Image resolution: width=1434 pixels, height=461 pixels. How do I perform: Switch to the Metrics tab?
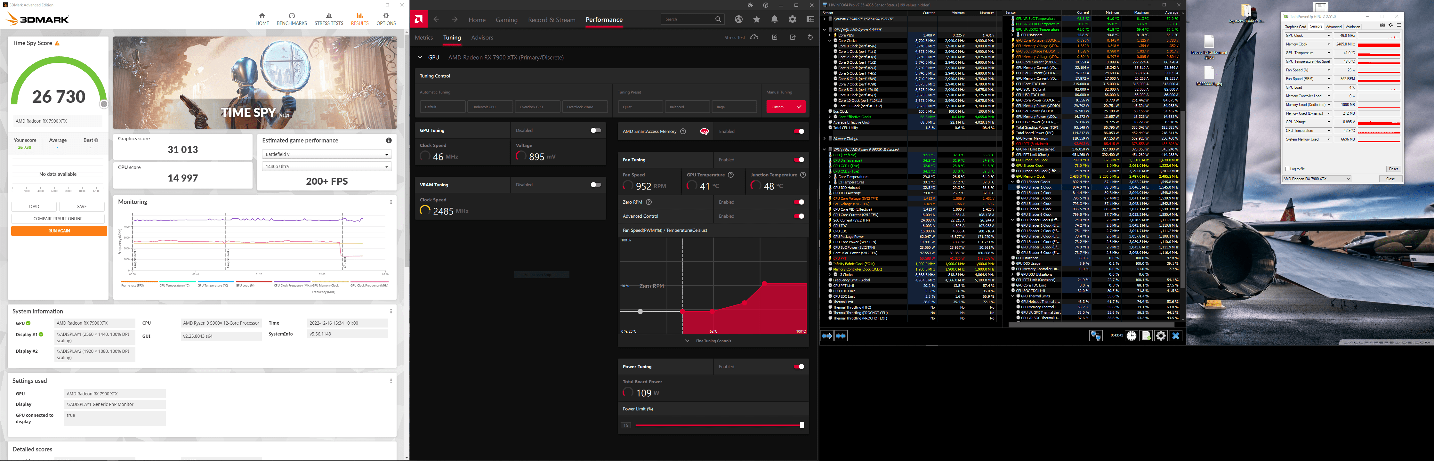click(x=423, y=38)
